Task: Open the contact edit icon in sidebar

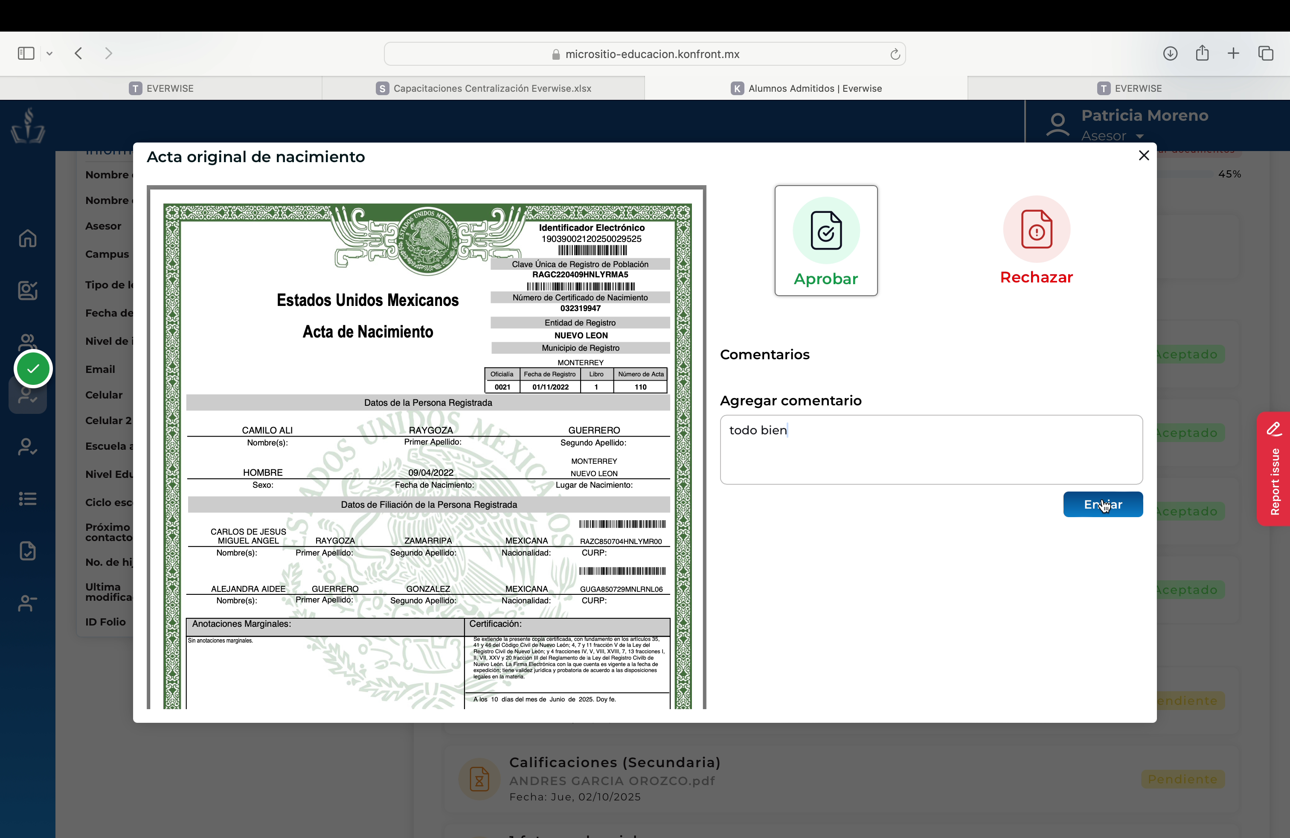Action: (x=28, y=290)
